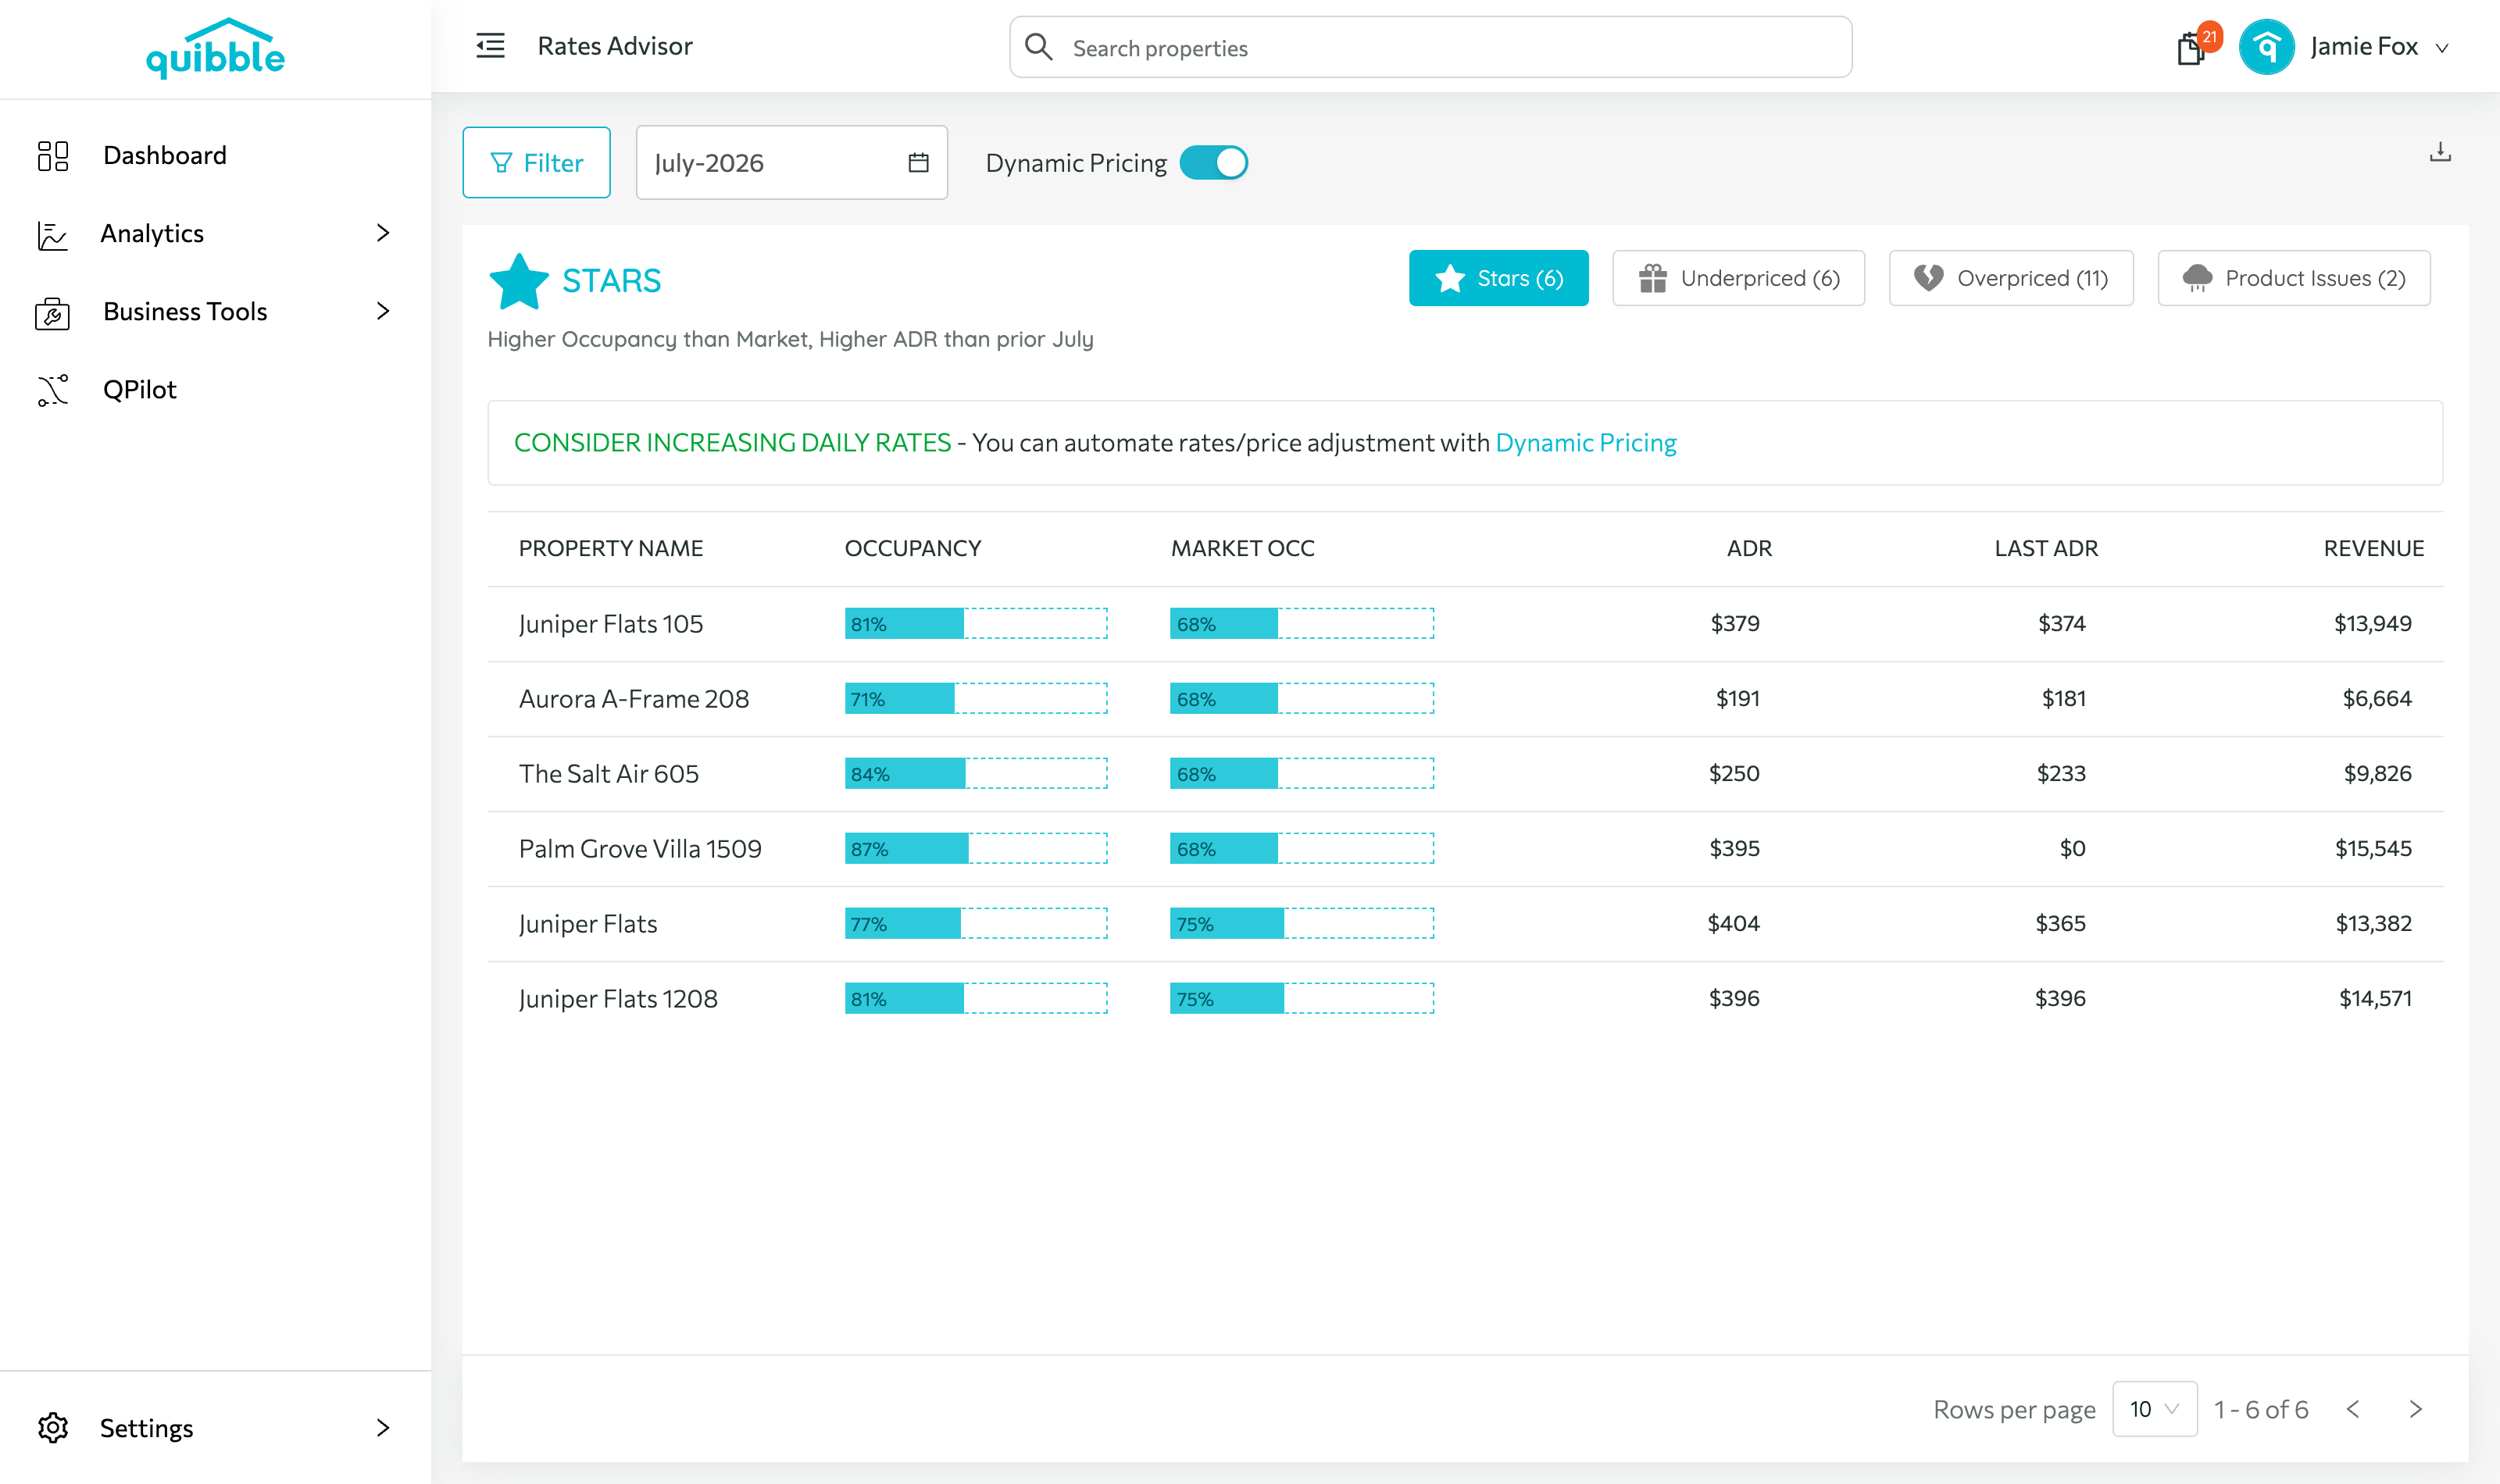
Task: Go to next page arrow
Action: pyautogui.click(x=2415, y=1409)
